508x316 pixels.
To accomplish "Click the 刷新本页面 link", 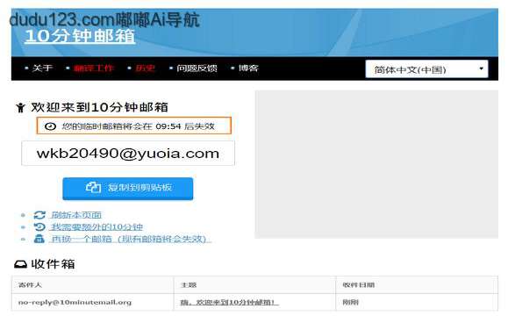I will click(x=76, y=215).
